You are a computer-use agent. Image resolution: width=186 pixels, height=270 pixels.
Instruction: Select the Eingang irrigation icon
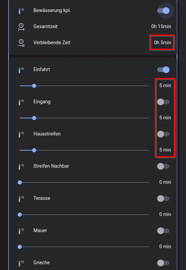tap(21, 102)
